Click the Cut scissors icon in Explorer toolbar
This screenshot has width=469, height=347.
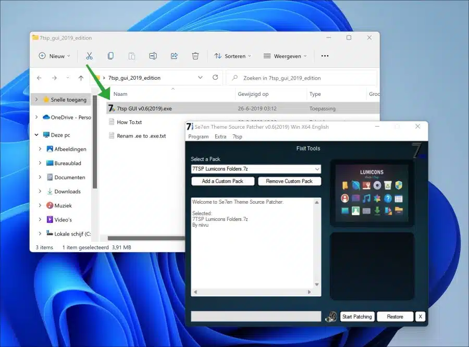(89, 56)
